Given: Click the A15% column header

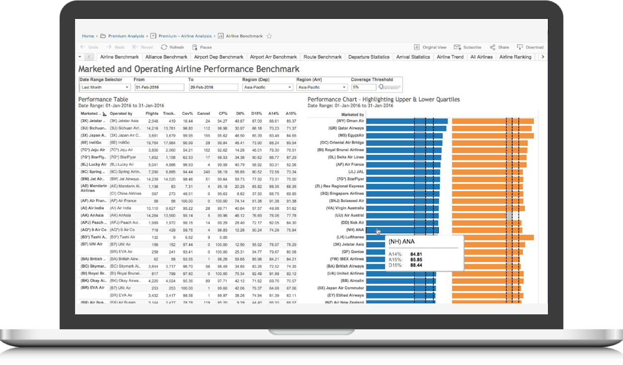Looking at the screenshot, I should [x=291, y=114].
